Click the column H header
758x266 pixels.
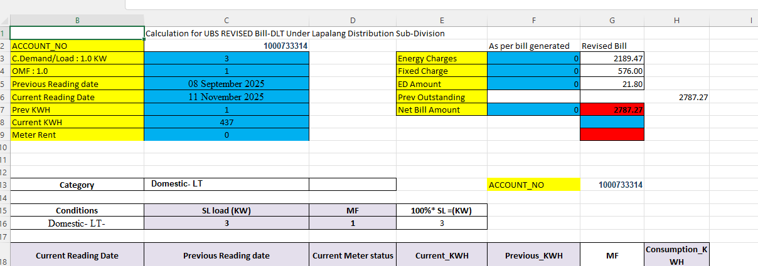point(676,21)
